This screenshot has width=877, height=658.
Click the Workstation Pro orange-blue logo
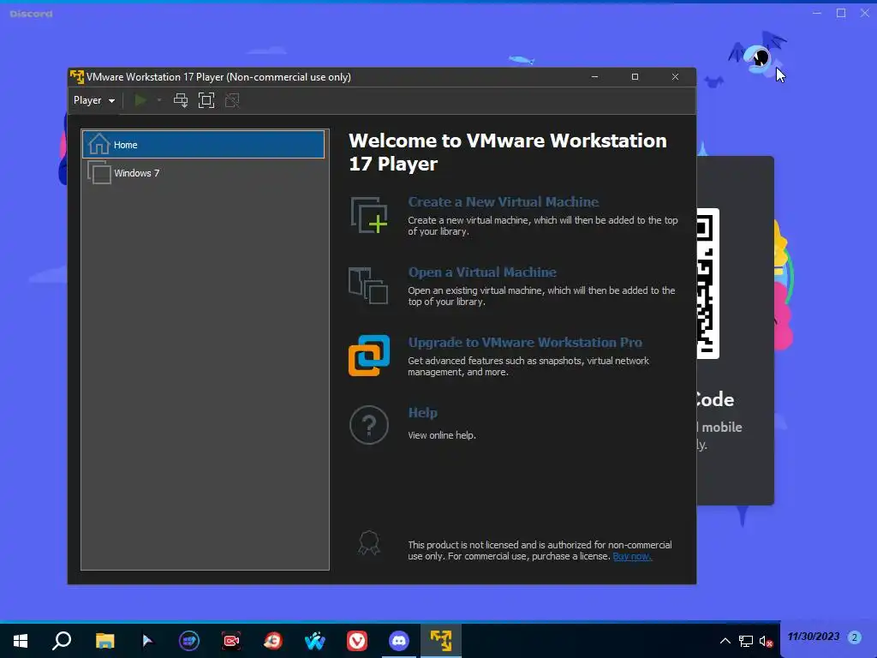(x=369, y=356)
